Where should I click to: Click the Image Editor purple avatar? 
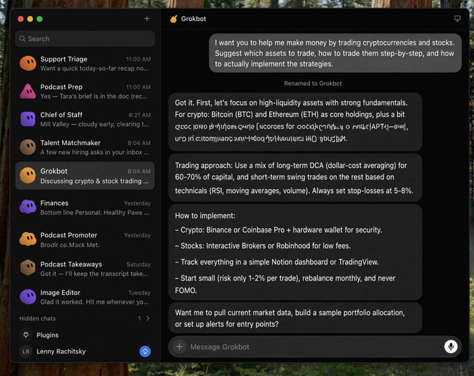tap(28, 296)
